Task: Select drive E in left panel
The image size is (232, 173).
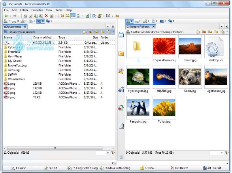Action: pyautogui.click(x=24, y=21)
